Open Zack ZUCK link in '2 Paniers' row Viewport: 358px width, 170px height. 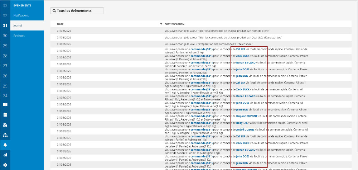point(243,56)
